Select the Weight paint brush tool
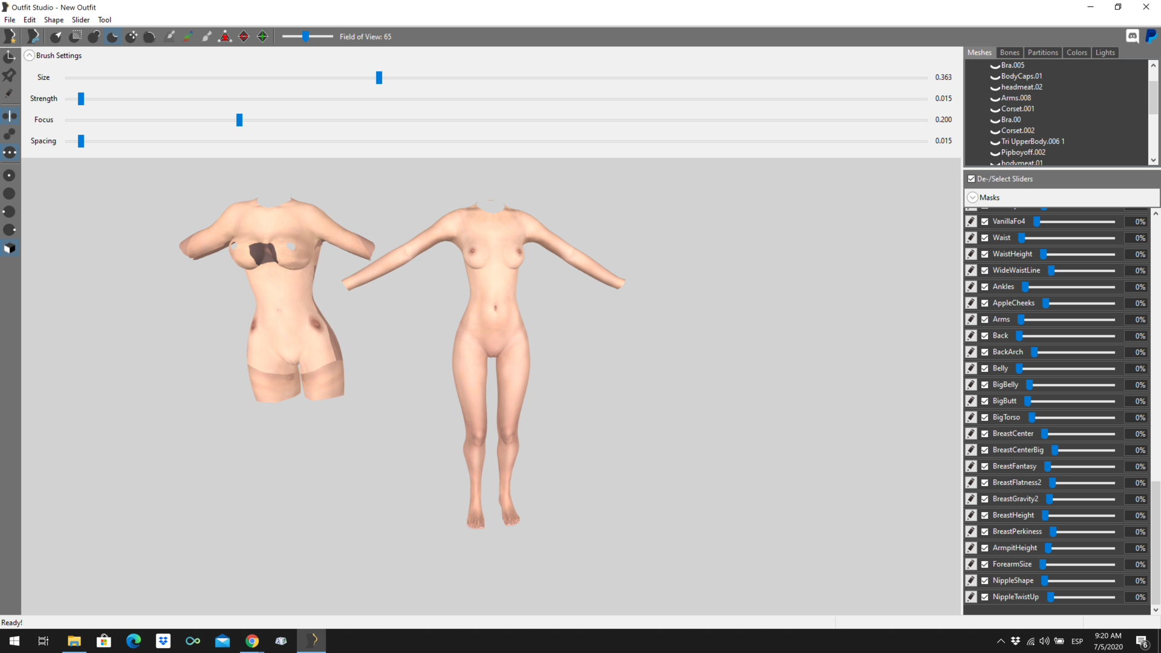This screenshot has width=1161, height=653. pyautogui.click(x=170, y=37)
